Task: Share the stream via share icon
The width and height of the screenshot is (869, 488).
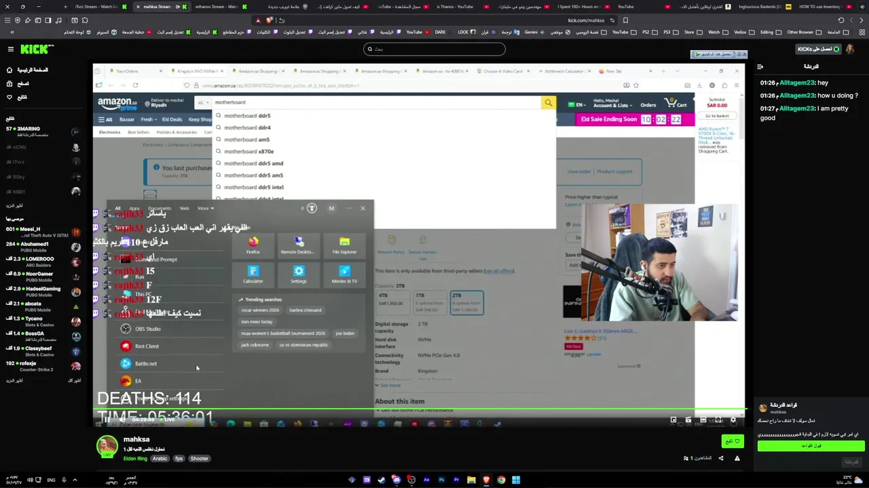Action: [x=721, y=458]
